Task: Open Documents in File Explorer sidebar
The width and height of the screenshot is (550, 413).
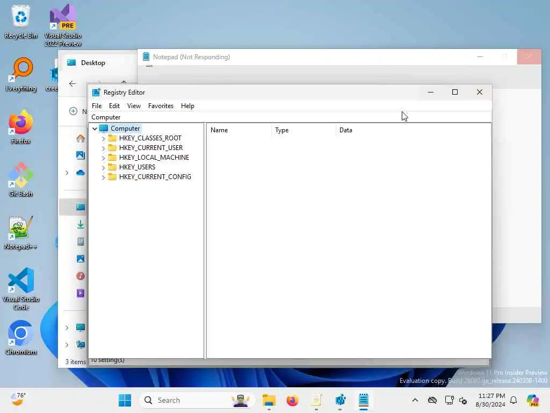Action: point(81,241)
